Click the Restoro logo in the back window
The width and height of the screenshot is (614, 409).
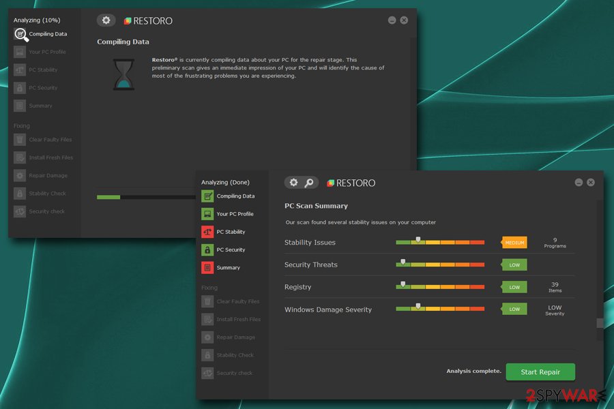(148, 20)
